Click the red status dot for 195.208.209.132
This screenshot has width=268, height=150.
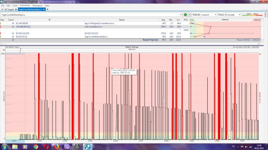0,27
